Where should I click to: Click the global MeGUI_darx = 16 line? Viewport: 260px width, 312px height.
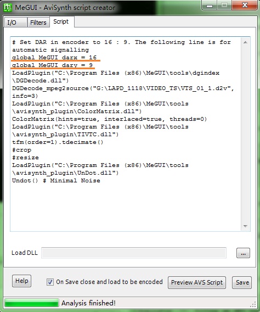point(54,58)
